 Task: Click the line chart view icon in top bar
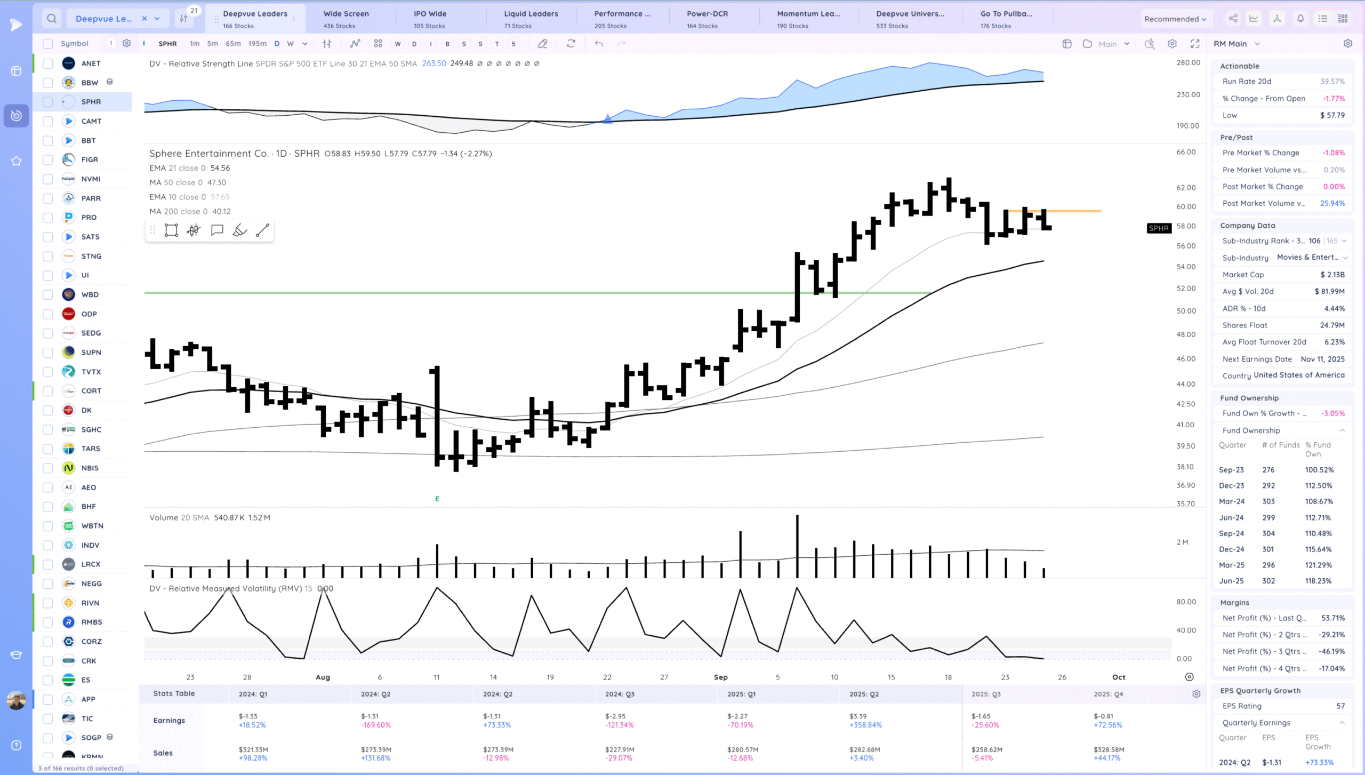click(x=1254, y=19)
